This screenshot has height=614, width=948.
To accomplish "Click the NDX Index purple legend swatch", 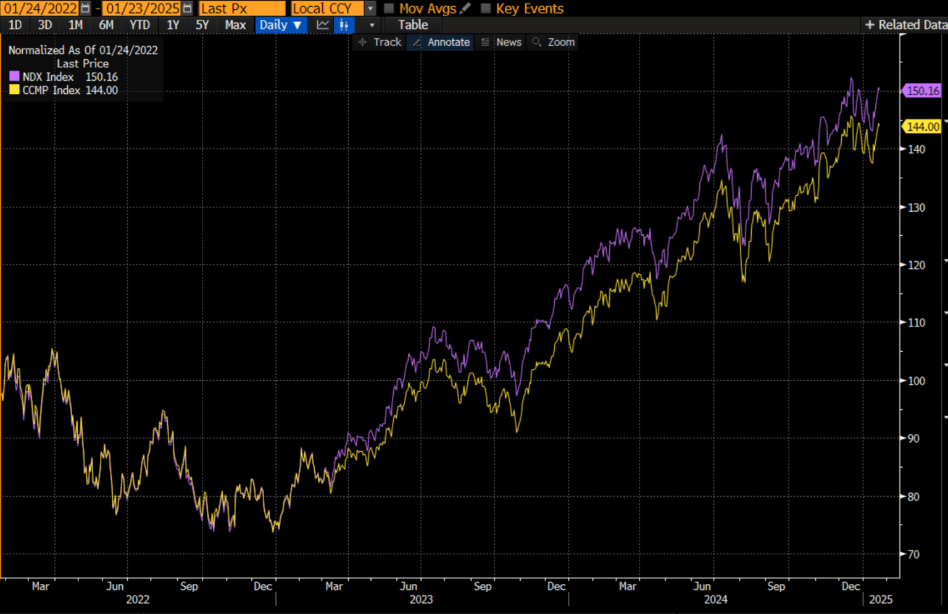I will 14,77.
